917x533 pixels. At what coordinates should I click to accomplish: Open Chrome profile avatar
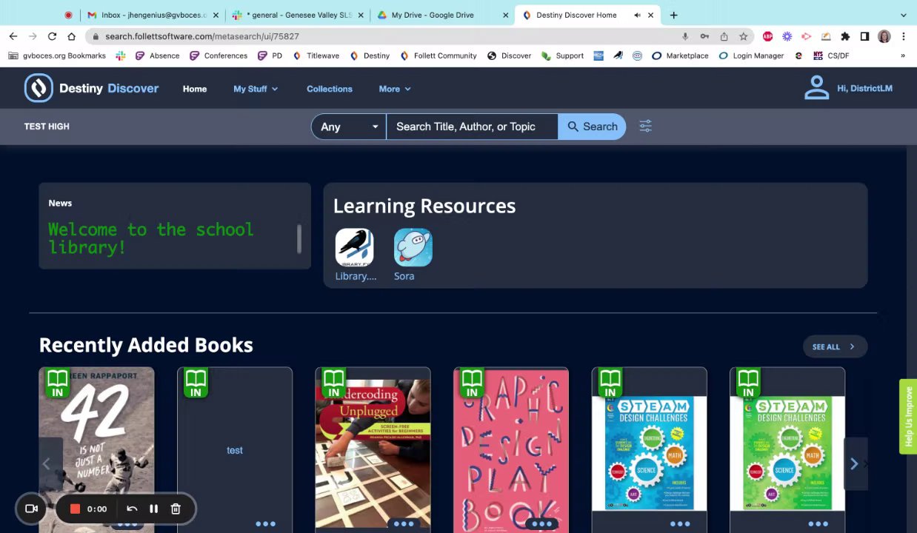pyautogui.click(x=884, y=36)
